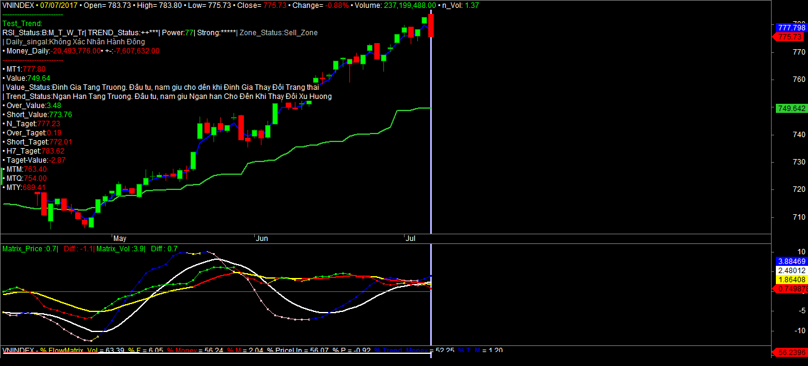Select the 07/07/2017 date in the header

coord(57,5)
